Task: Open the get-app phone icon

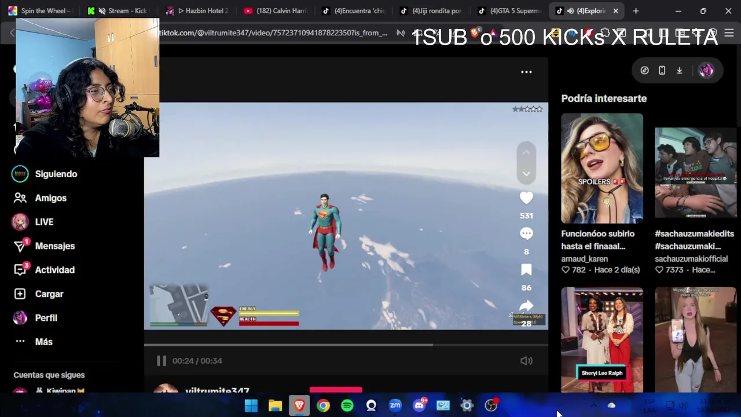Action: click(662, 71)
